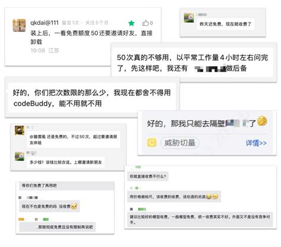Click the username qkdai@111

[x=44, y=22]
